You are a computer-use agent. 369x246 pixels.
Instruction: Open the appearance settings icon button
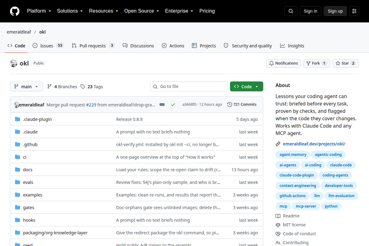[354, 11]
